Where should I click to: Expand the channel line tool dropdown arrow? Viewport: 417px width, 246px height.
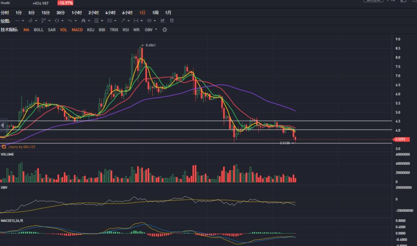36,21
